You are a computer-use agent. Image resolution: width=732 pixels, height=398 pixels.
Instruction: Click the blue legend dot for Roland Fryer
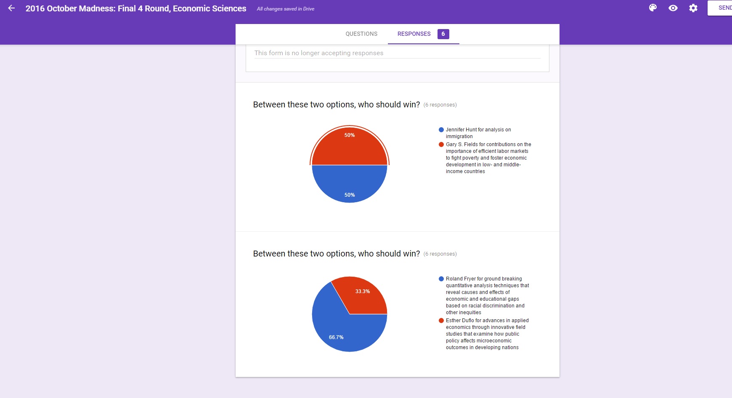(x=441, y=279)
